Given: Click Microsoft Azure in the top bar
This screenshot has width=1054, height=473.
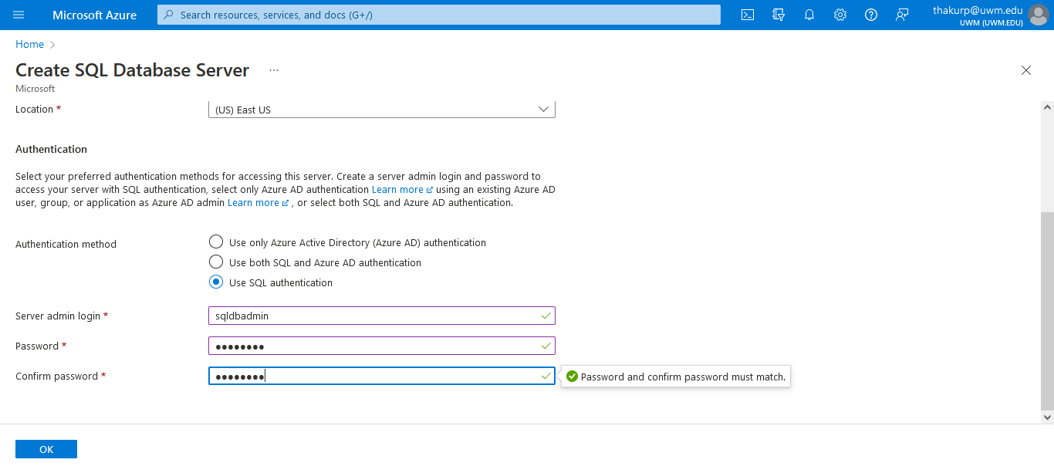Looking at the screenshot, I should tap(94, 14).
